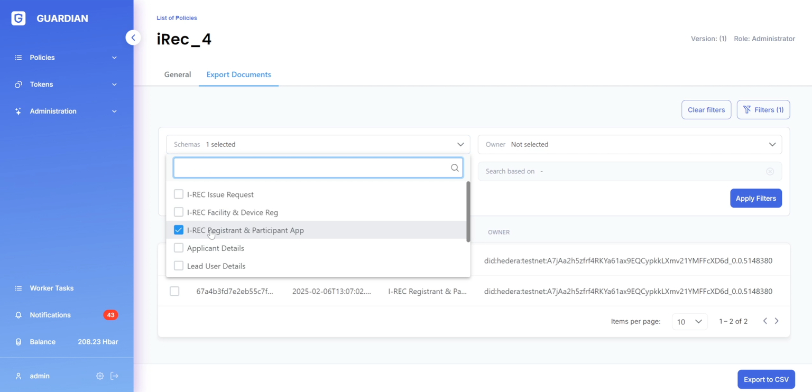
Task: Click the Apply Filters button
Action: (x=755, y=199)
